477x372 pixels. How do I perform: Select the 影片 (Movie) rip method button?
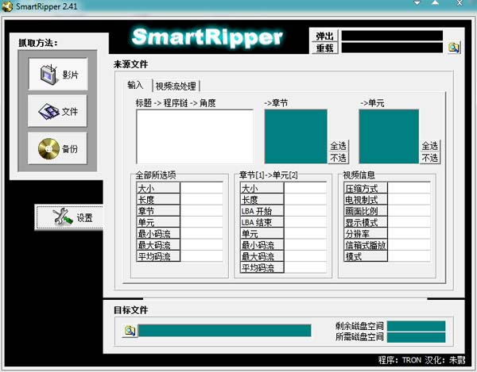pyautogui.click(x=58, y=74)
